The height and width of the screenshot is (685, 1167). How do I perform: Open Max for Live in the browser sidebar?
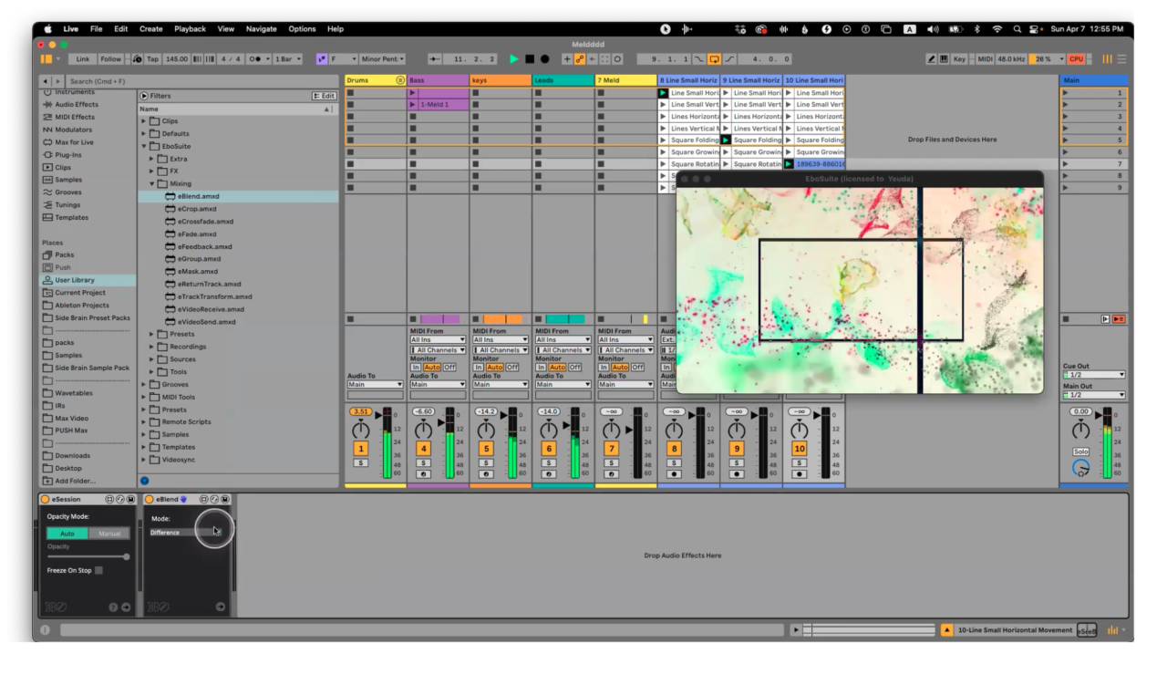point(73,141)
